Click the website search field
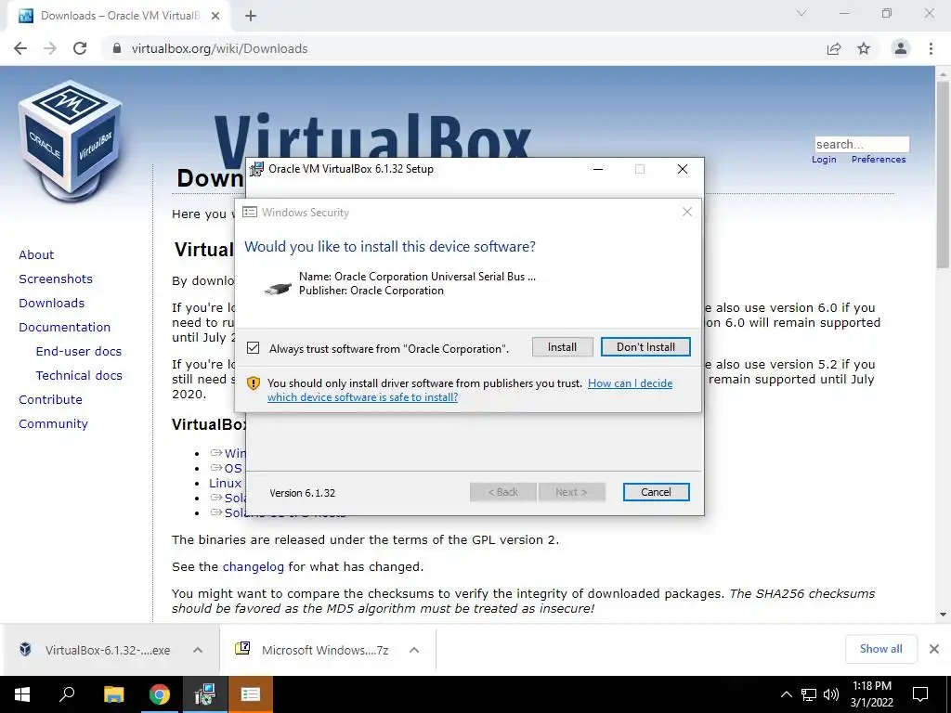Image resolution: width=951 pixels, height=713 pixels. [x=862, y=144]
